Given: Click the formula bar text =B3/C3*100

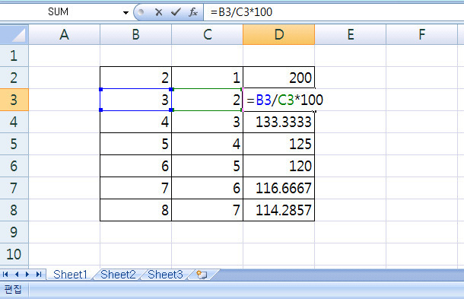Looking at the screenshot, I should (x=241, y=12).
